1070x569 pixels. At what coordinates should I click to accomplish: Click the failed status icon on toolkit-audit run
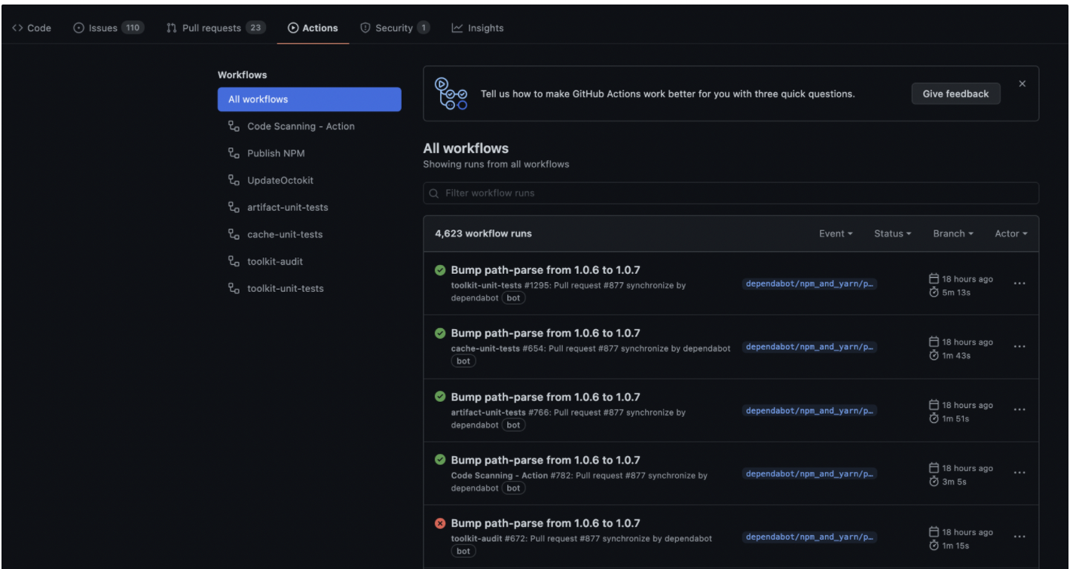click(x=441, y=523)
